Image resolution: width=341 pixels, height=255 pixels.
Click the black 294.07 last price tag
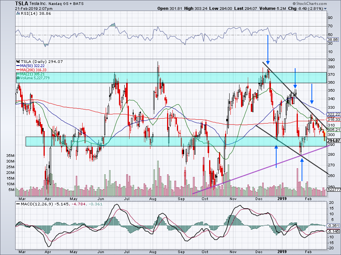[333, 141]
